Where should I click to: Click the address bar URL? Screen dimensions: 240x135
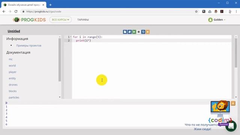(43, 12)
